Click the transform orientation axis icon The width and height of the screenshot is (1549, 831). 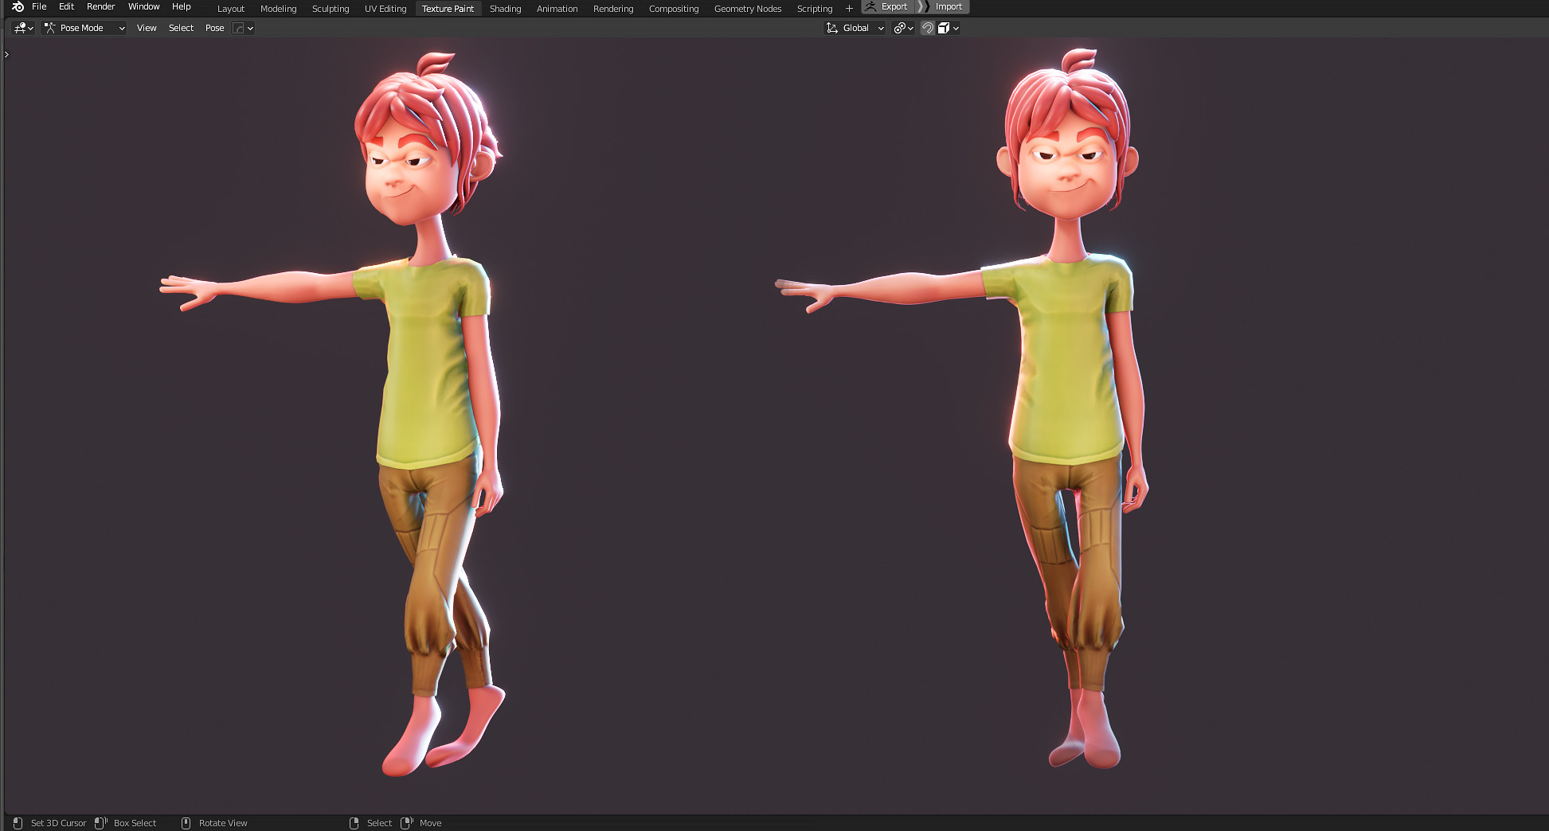(x=831, y=28)
